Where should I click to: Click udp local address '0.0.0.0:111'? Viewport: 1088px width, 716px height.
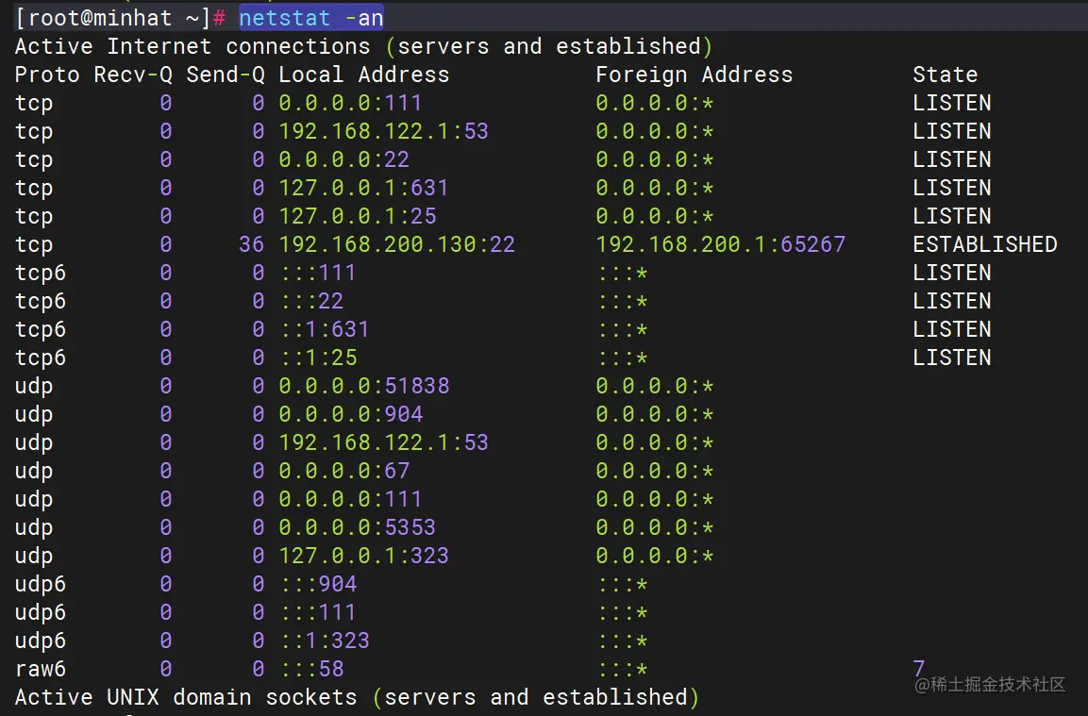point(350,499)
